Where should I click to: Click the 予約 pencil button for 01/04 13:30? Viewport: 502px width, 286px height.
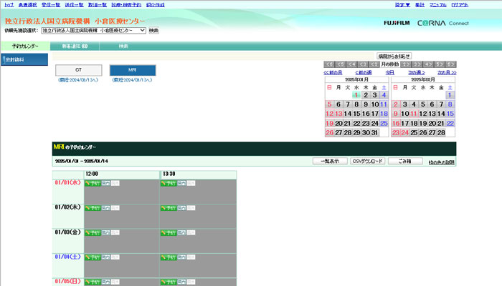pyautogui.click(x=169, y=257)
